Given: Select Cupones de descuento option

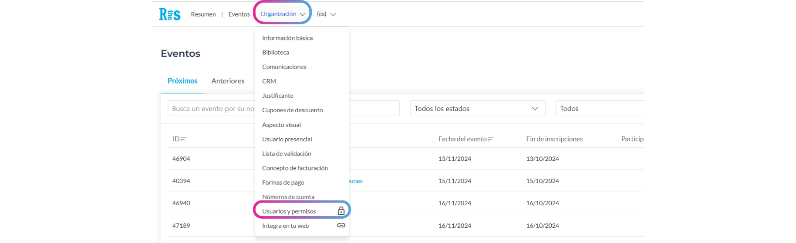Looking at the screenshot, I should (292, 110).
